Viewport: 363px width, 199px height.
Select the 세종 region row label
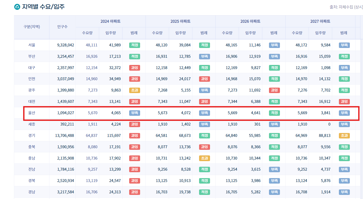pyautogui.click(x=32, y=124)
